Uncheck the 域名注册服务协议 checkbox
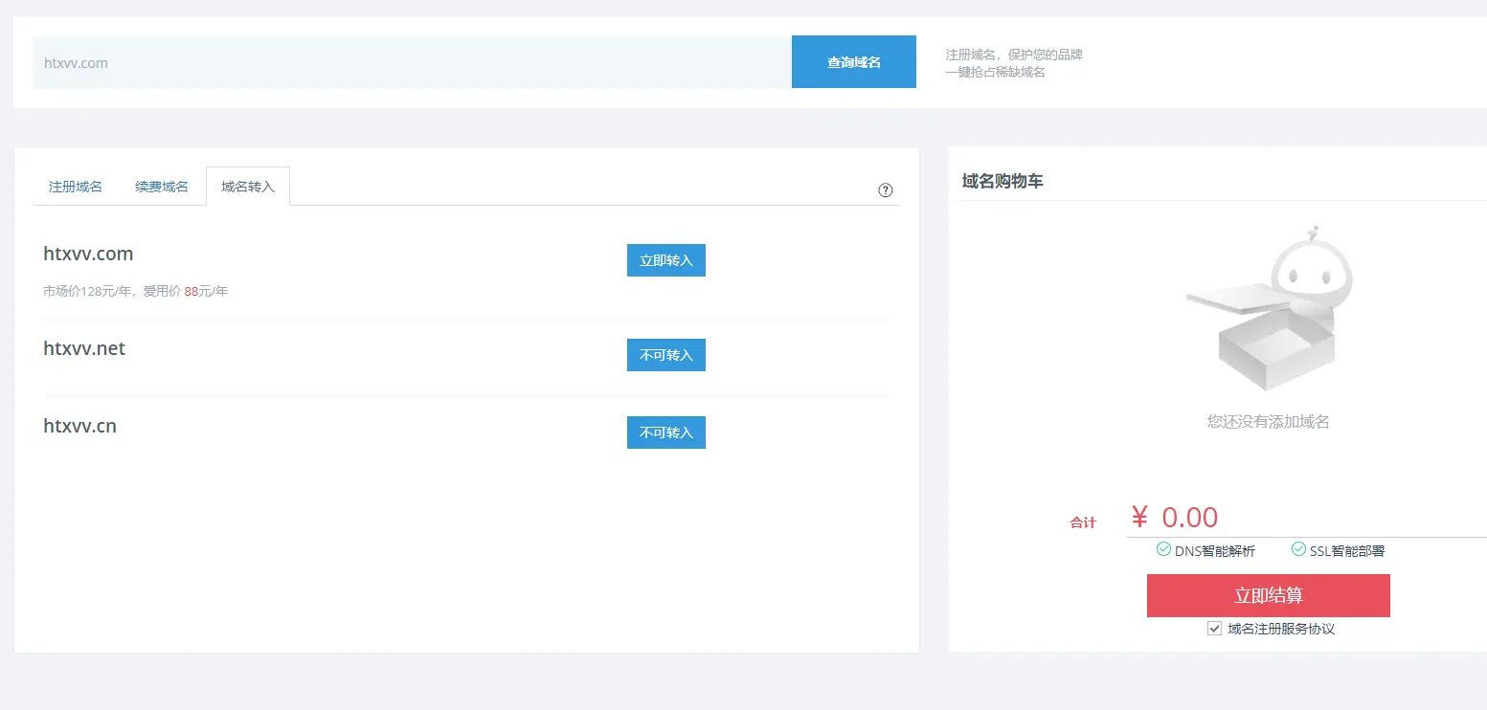Viewport: 1487px width, 710px height. click(1214, 629)
